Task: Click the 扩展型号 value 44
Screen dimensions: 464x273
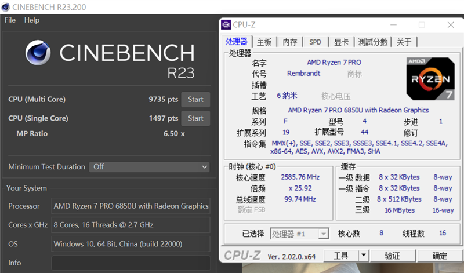Action: [x=365, y=132]
